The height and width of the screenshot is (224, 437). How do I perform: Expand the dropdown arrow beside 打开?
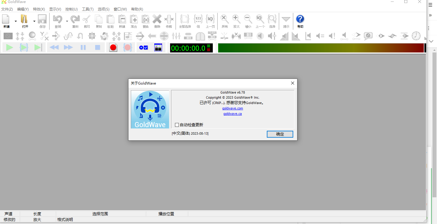click(x=34, y=21)
